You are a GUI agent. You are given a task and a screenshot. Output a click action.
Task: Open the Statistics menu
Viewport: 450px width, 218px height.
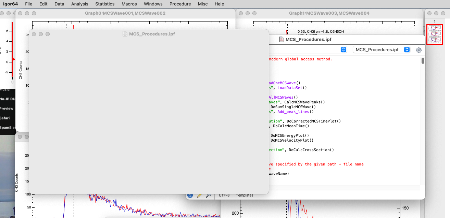(105, 4)
